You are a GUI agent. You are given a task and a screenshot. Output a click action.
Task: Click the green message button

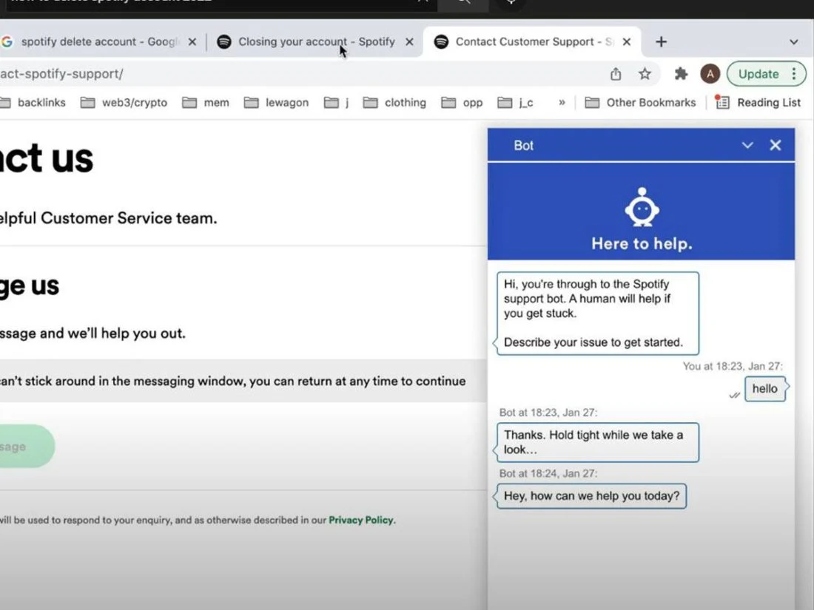pyautogui.click(x=26, y=447)
